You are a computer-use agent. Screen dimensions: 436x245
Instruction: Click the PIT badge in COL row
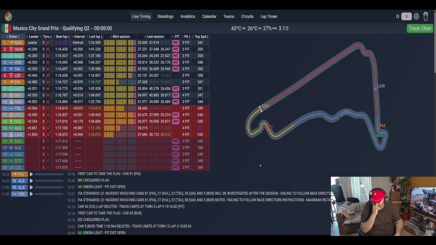point(176,167)
